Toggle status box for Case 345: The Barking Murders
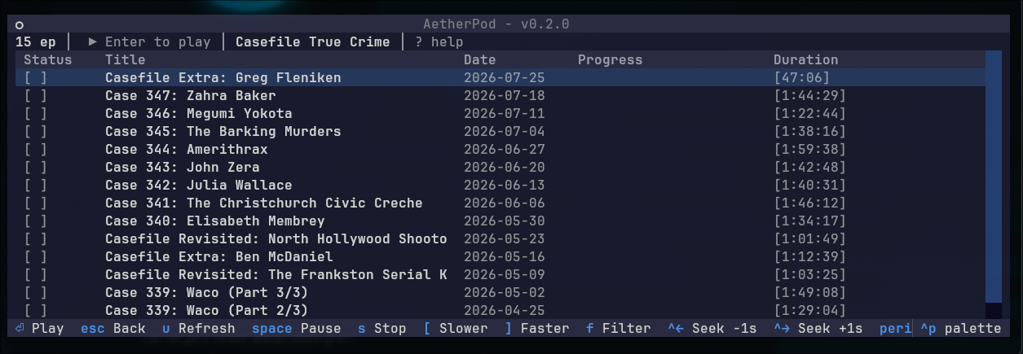The height and width of the screenshot is (354, 1023). click(36, 131)
